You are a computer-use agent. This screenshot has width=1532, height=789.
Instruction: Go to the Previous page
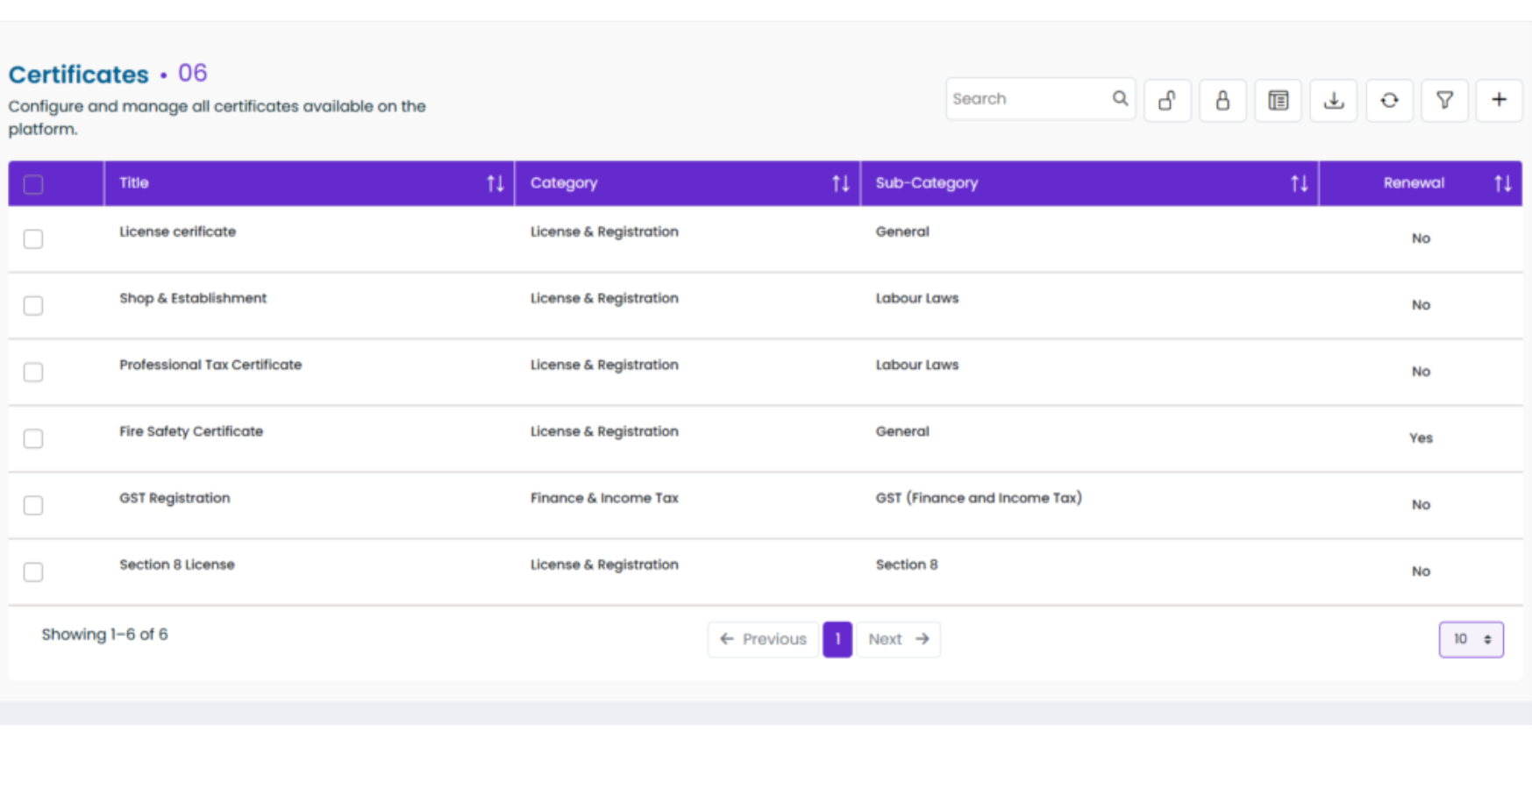[763, 639]
